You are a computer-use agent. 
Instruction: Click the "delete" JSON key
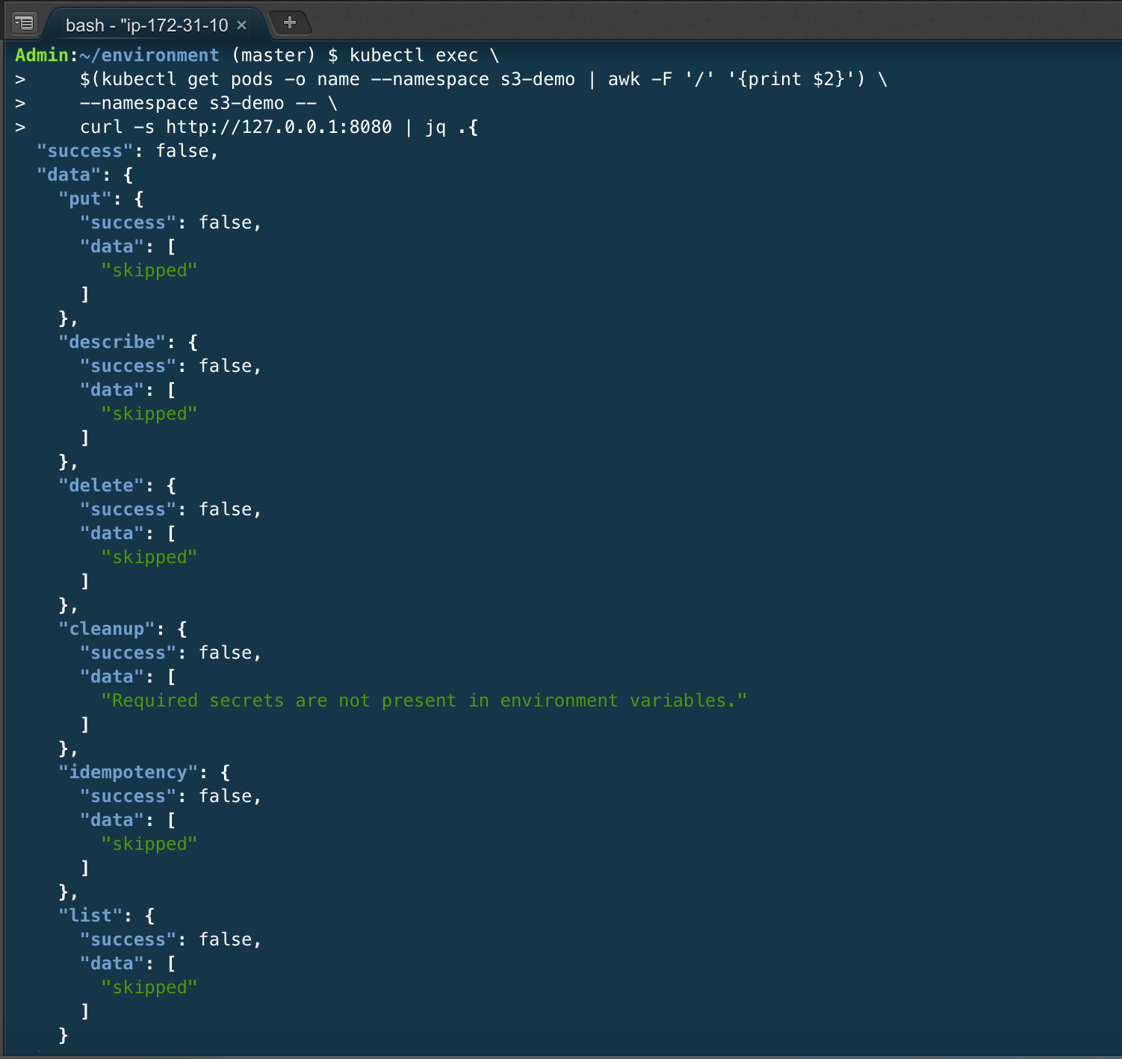(101, 485)
